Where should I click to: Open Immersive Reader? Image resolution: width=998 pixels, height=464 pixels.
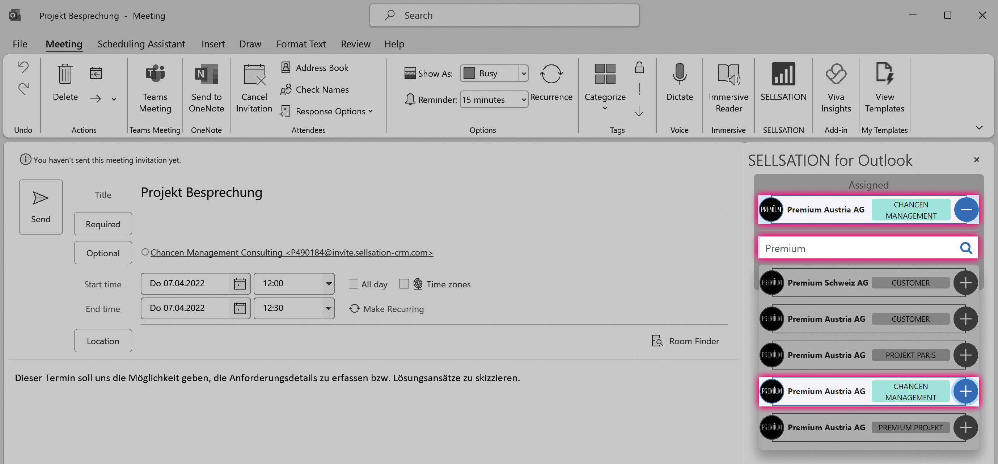coord(729,88)
